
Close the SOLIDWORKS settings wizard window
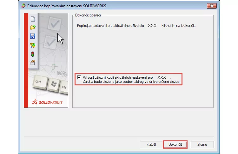click(x=212, y=6)
